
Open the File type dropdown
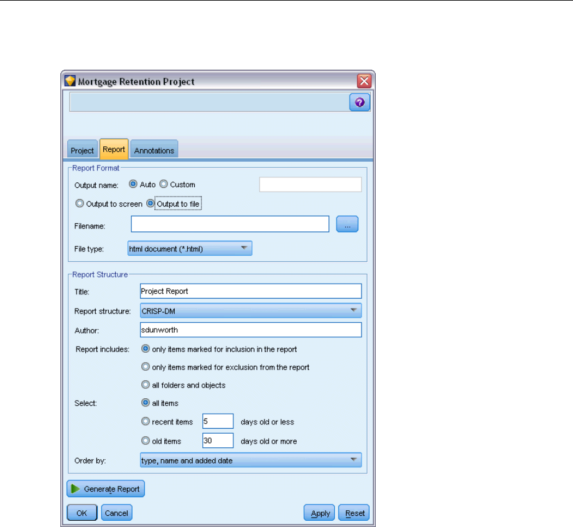[x=190, y=248]
